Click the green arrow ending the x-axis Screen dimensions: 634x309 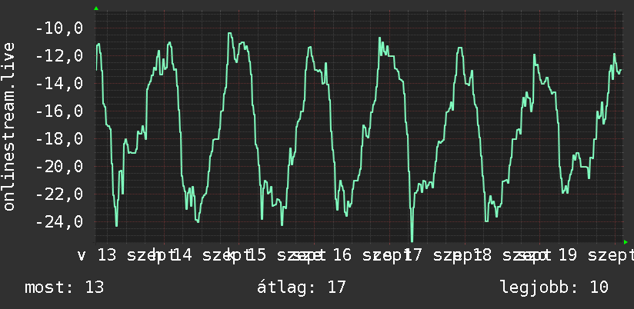626,242
